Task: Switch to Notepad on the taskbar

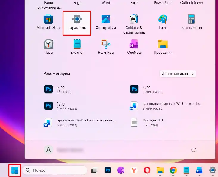Action: (186, 170)
